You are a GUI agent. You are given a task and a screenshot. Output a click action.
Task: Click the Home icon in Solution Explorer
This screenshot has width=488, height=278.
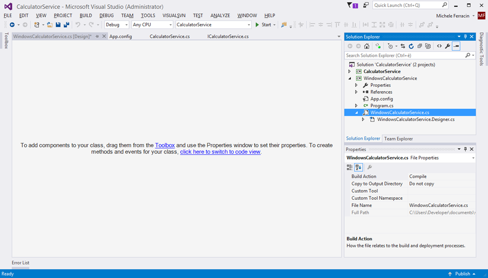[366, 46]
